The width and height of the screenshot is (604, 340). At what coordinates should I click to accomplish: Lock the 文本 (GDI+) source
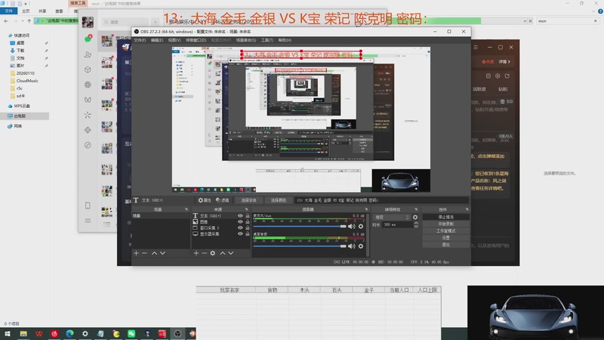pyautogui.click(x=248, y=216)
